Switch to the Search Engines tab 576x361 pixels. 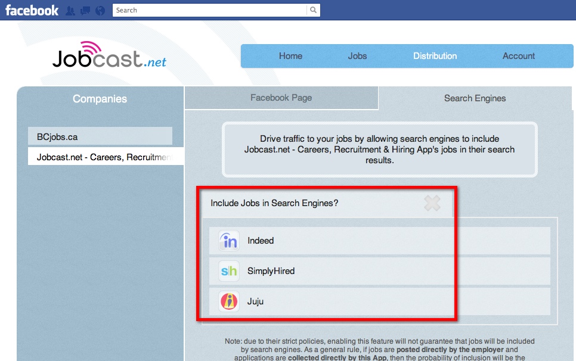pos(475,98)
